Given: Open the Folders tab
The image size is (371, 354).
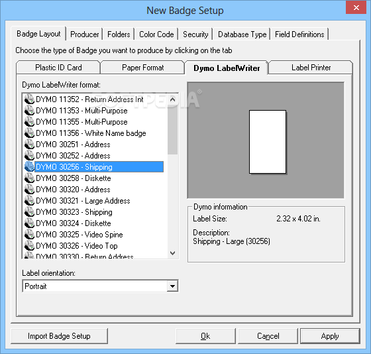Looking at the screenshot, I should 119,34.
